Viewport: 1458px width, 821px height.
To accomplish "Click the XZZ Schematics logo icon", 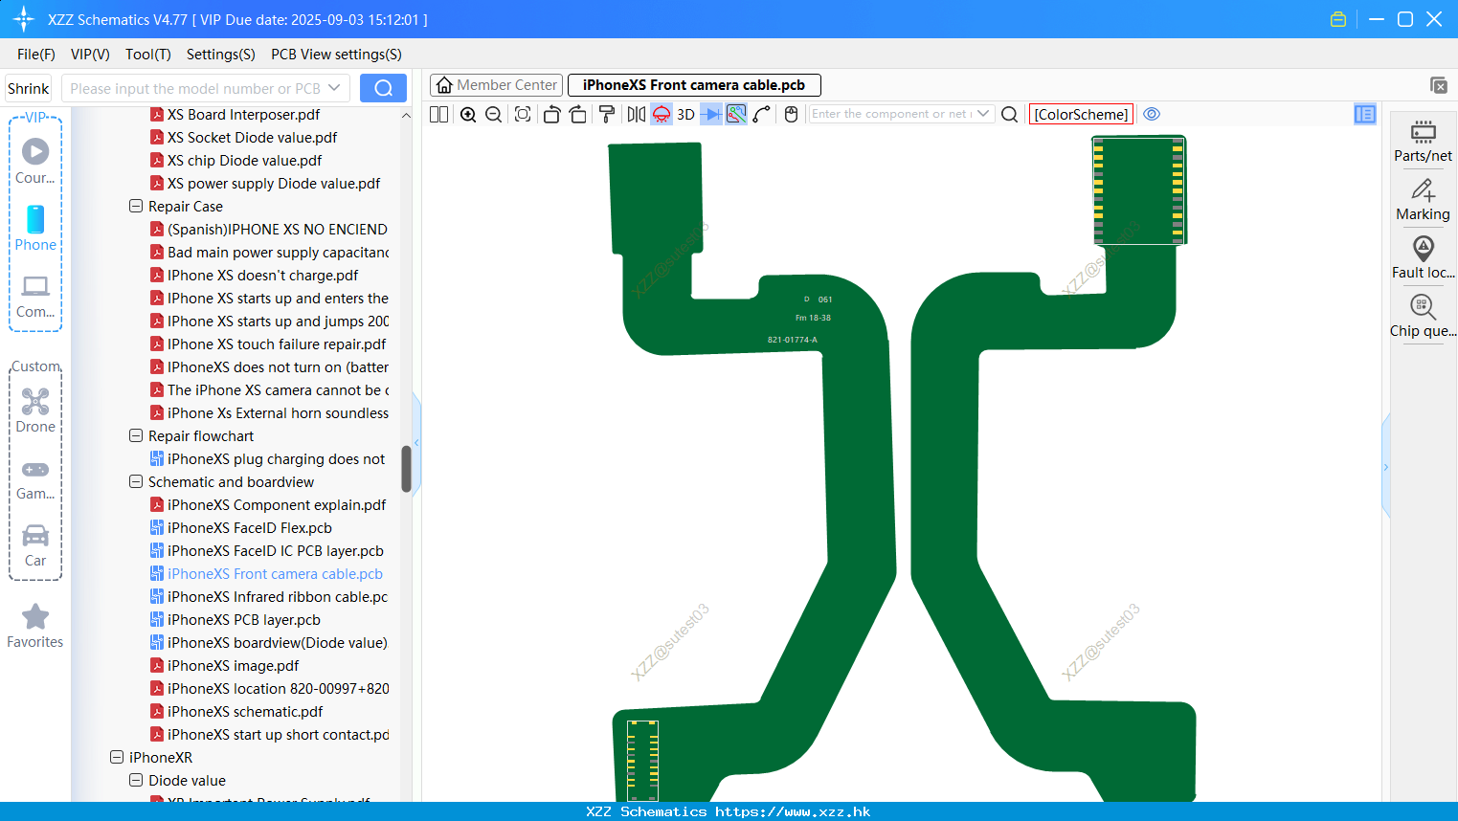I will click(24, 19).
